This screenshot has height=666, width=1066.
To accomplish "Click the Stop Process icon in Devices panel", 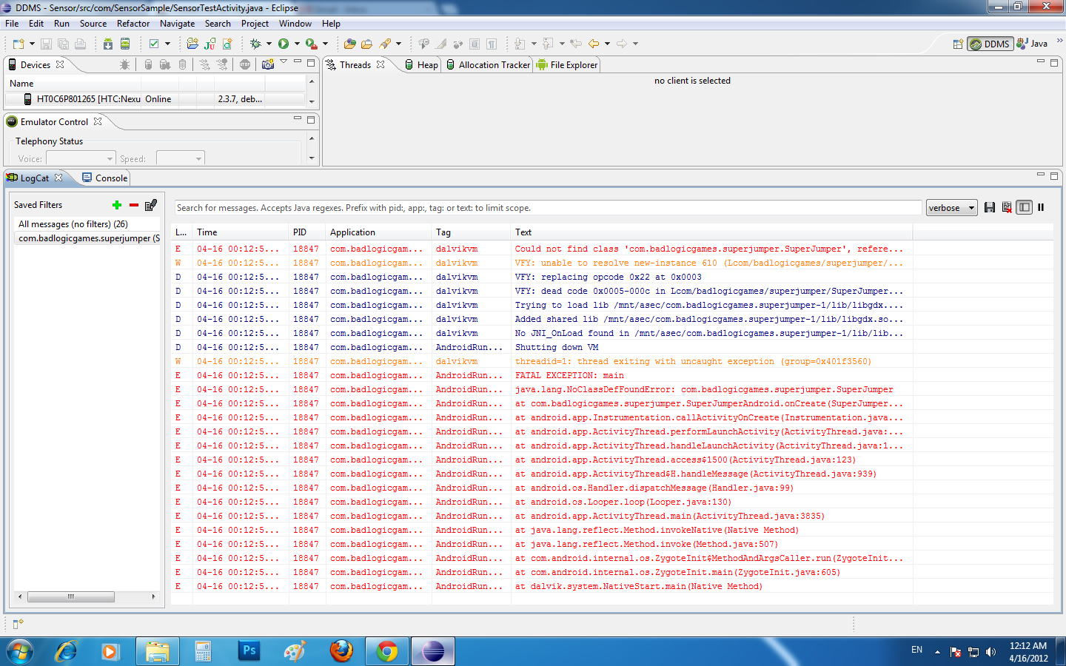I will (x=245, y=64).
